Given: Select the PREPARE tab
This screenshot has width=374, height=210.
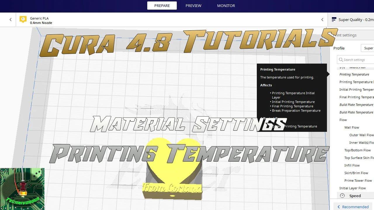Looking at the screenshot, I should [162, 6].
